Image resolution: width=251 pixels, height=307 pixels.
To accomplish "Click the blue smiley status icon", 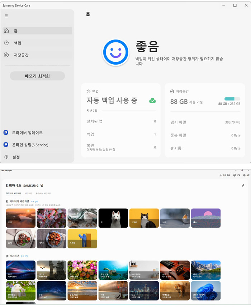I will (x=116, y=52).
